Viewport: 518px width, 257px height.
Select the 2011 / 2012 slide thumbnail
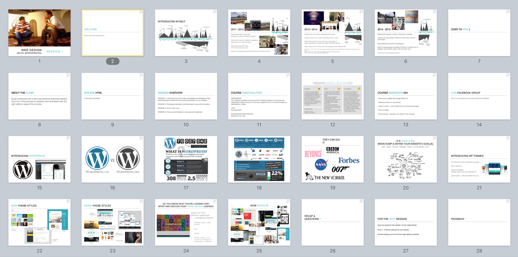coord(259,33)
